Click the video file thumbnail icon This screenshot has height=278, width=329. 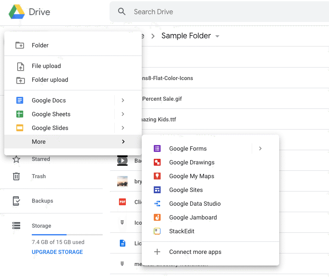coord(122,161)
